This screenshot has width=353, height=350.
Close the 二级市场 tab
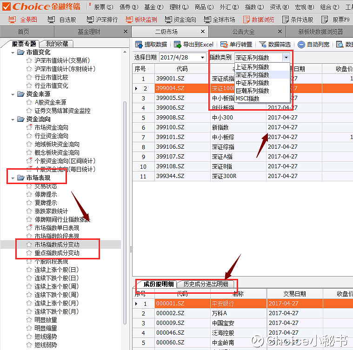tap(203, 32)
